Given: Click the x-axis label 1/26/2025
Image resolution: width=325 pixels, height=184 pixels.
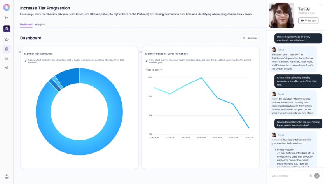Looking at the screenshot, I should [154, 138].
